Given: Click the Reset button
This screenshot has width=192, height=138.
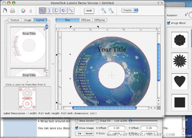Looking at the screenshot, I should click(x=89, y=133).
